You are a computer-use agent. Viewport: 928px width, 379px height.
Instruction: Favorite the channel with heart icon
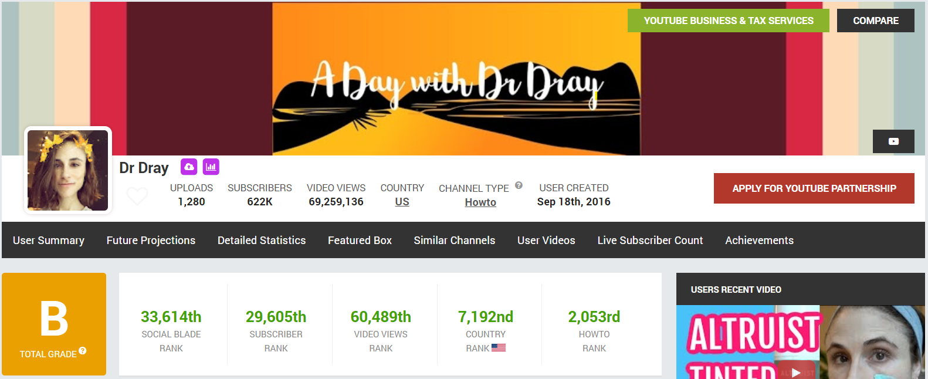pos(137,195)
